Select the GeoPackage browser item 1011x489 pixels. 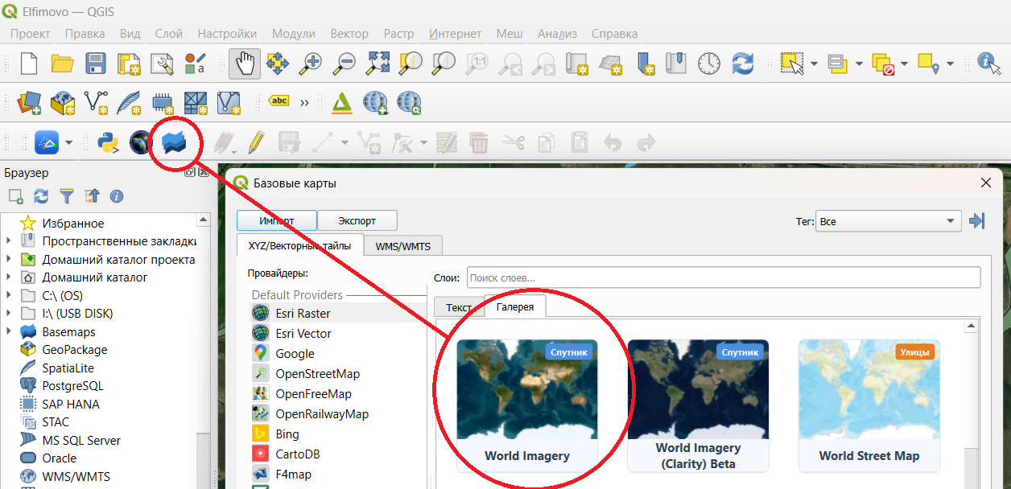pos(74,349)
